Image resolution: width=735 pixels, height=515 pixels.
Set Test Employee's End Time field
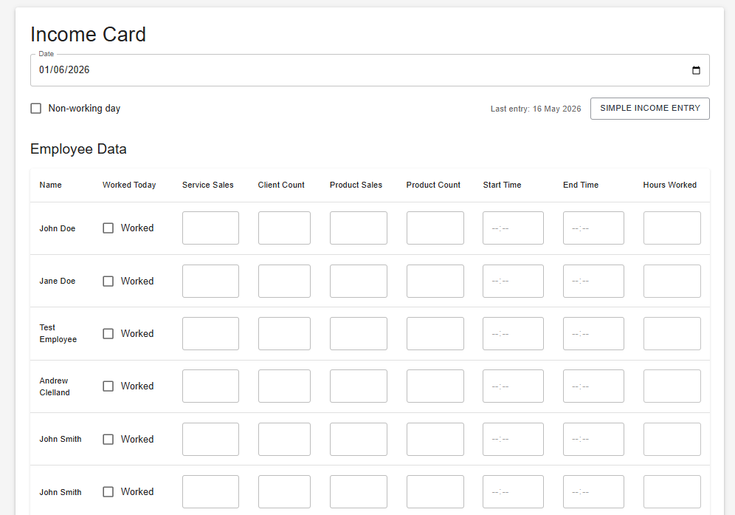coord(593,334)
